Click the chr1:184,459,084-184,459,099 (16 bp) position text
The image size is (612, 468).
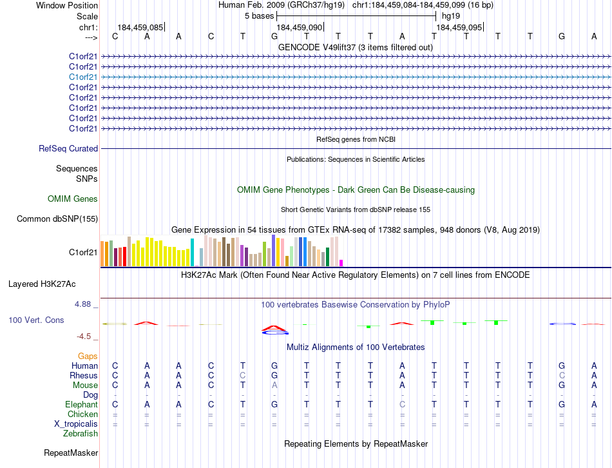[x=423, y=5]
